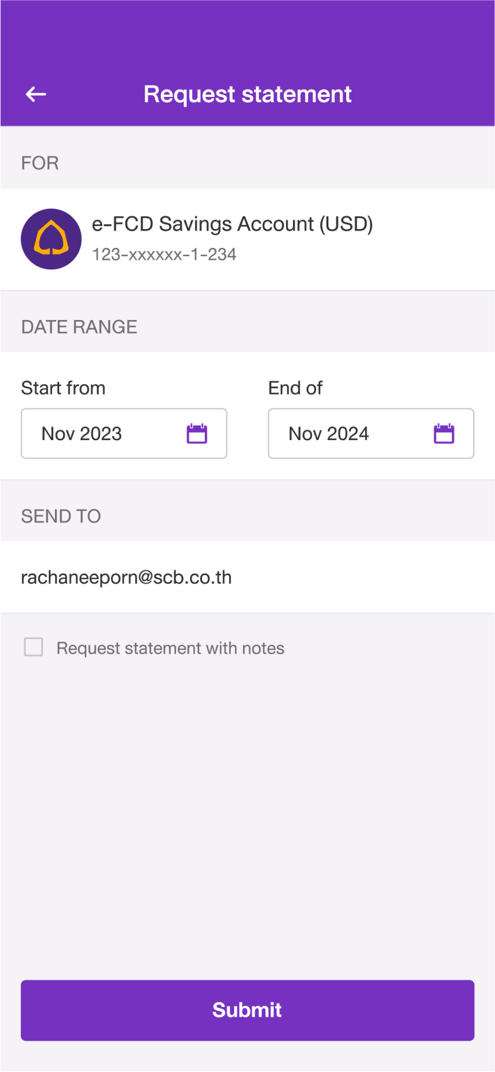This screenshot has width=495, height=1072.
Task: Tick the Request statement with notes checkbox
Action: click(34, 647)
